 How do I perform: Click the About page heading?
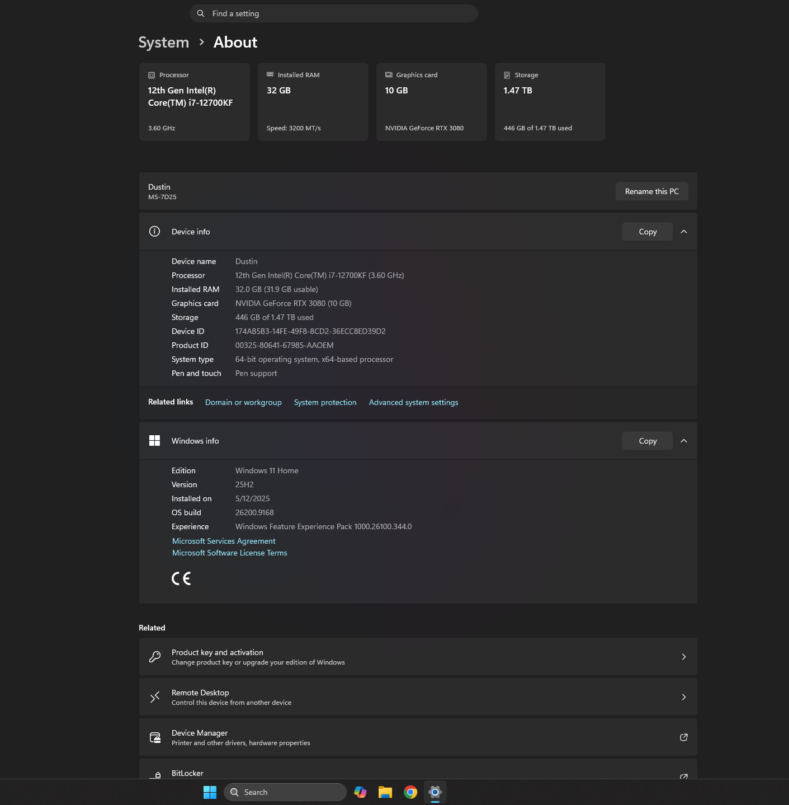click(x=235, y=43)
